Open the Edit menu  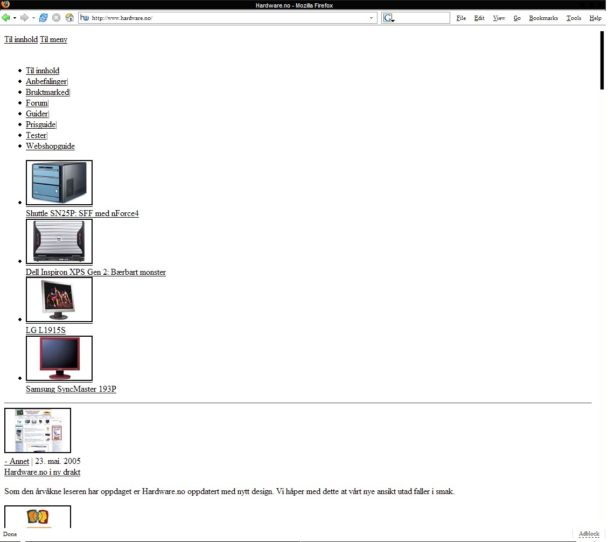tap(479, 18)
